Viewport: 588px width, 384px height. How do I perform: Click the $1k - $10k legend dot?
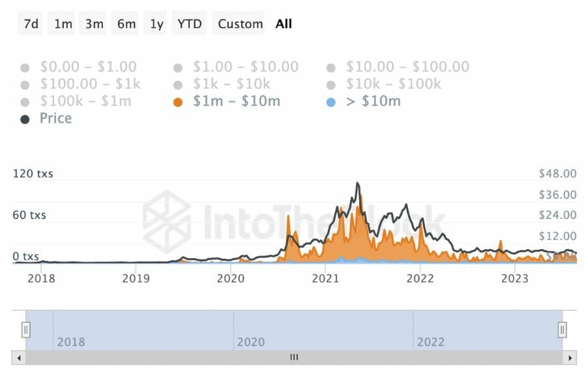(178, 84)
